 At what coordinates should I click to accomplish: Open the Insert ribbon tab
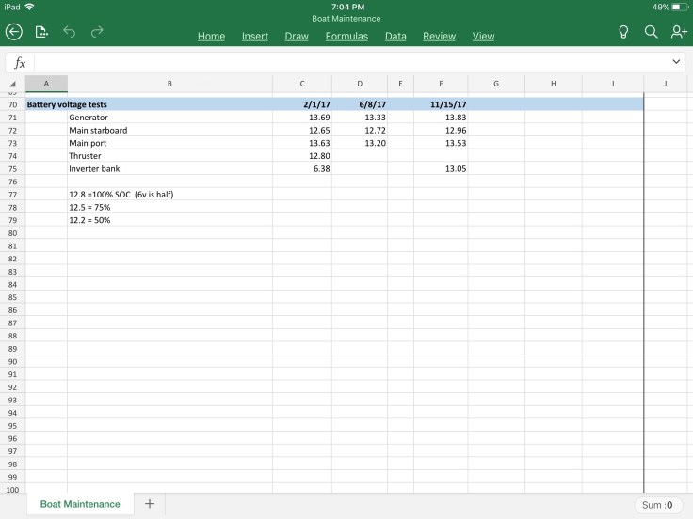[x=255, y=37]
